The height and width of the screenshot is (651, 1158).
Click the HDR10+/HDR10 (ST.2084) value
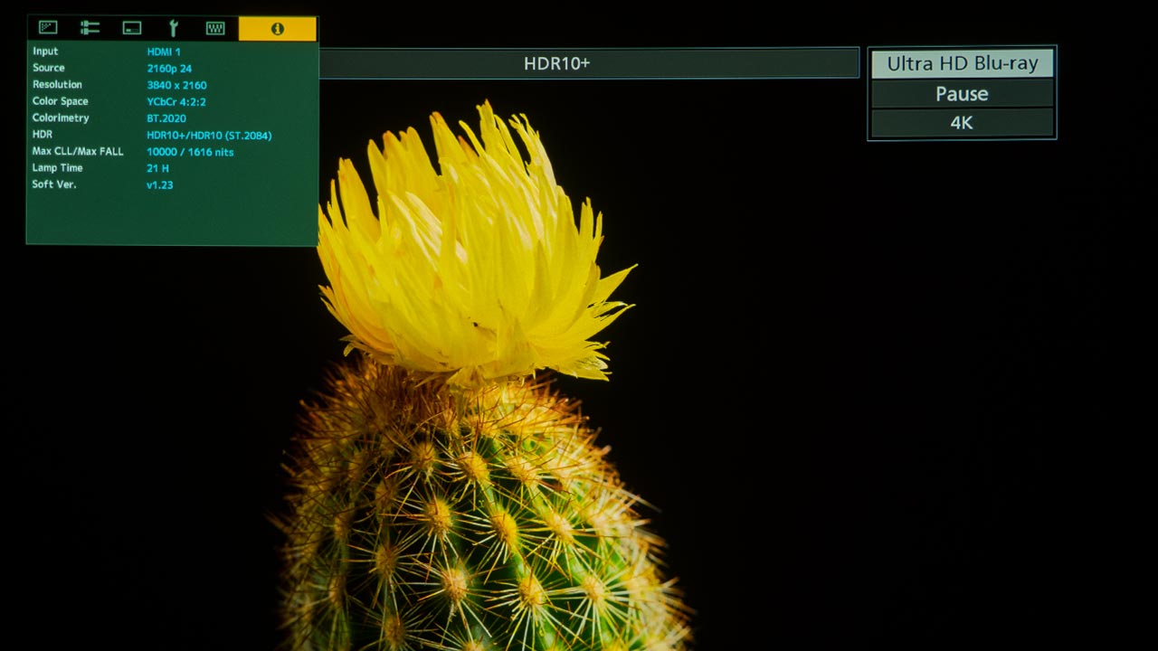(209, 136)
